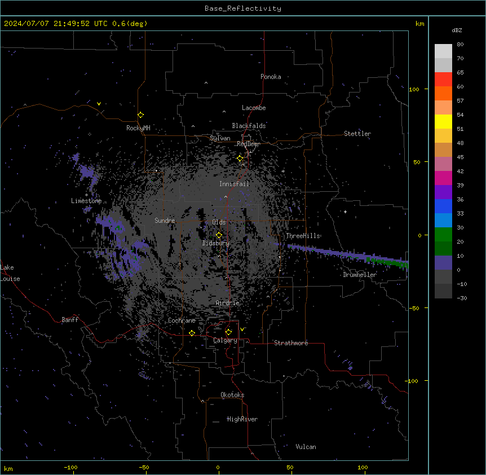Click the Ponoka city label

pos(271,77)
